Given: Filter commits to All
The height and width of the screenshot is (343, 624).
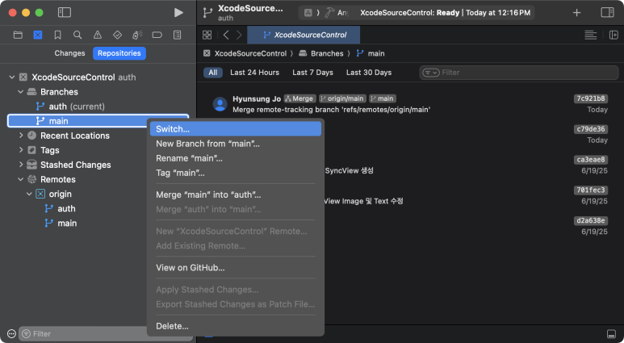Looking at the screenshot, I should pos(213,73).
